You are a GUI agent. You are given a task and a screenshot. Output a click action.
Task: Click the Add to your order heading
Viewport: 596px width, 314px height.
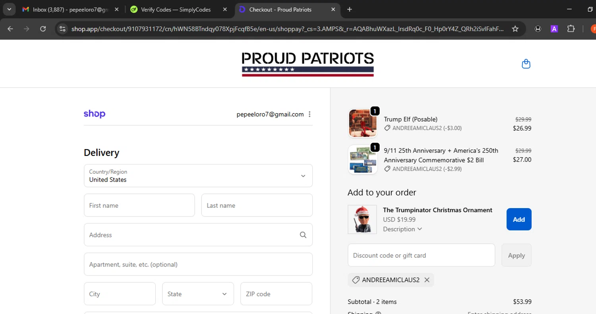tap(382, 192)
